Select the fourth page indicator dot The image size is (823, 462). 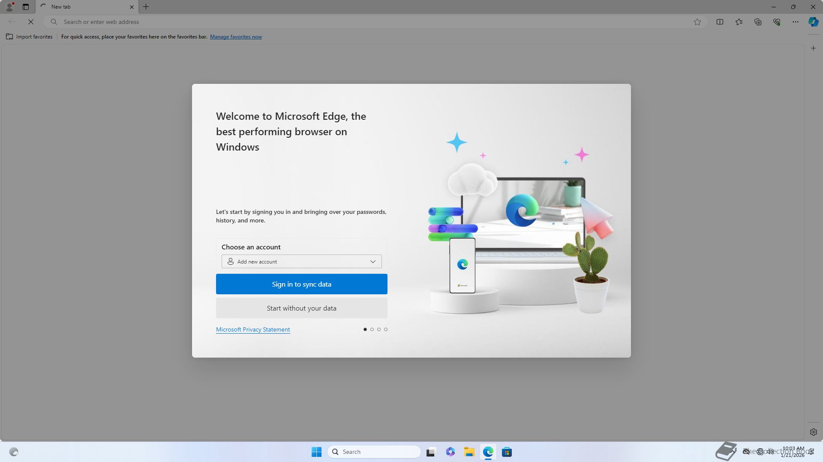[386, 329]
